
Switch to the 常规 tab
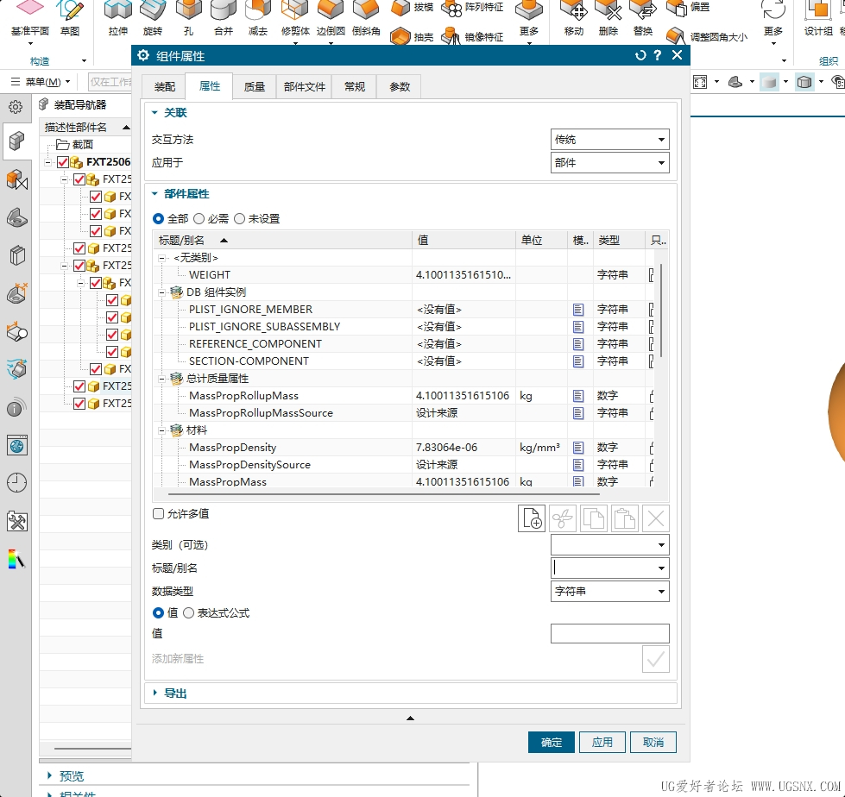click(x=355, y=87)
